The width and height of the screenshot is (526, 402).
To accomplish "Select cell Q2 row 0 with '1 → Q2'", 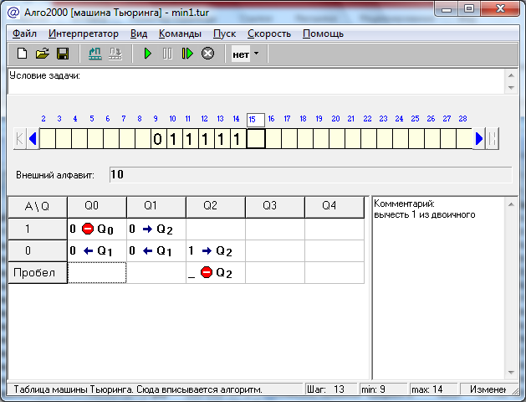I will [216, 251].
